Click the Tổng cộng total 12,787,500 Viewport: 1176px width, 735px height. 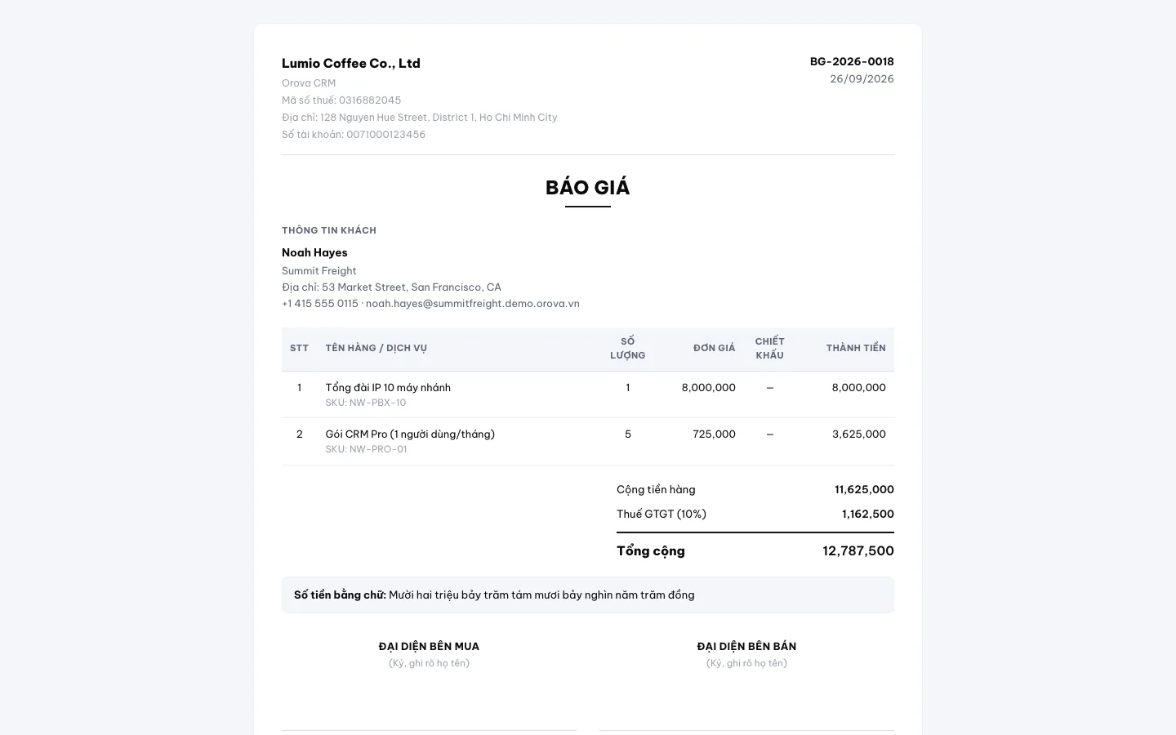pyautogui.click(x=858, y=550)
